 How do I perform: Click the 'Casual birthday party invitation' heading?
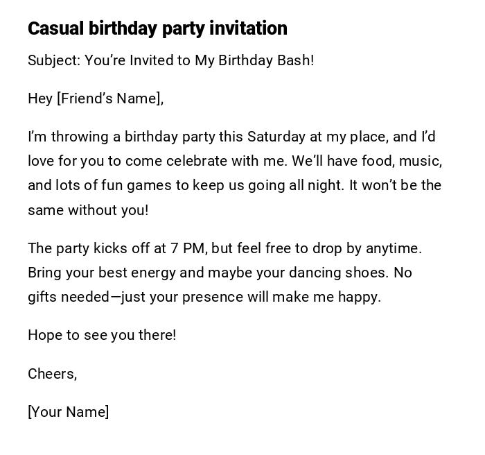[x=157, y=28]
